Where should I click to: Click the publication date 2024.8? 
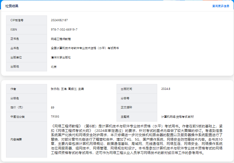click(166, 89)
